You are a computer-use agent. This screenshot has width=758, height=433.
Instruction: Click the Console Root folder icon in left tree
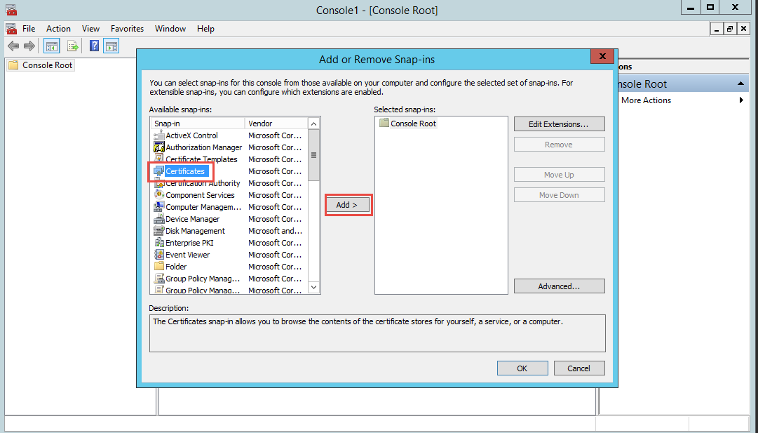[13, 65]
